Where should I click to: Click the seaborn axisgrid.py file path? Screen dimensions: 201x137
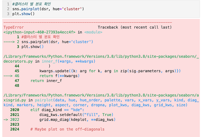pos(101,98)
